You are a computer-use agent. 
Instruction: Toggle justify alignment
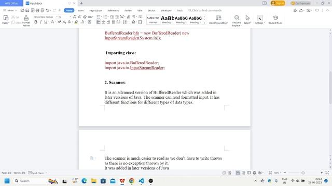pos(113,22)
